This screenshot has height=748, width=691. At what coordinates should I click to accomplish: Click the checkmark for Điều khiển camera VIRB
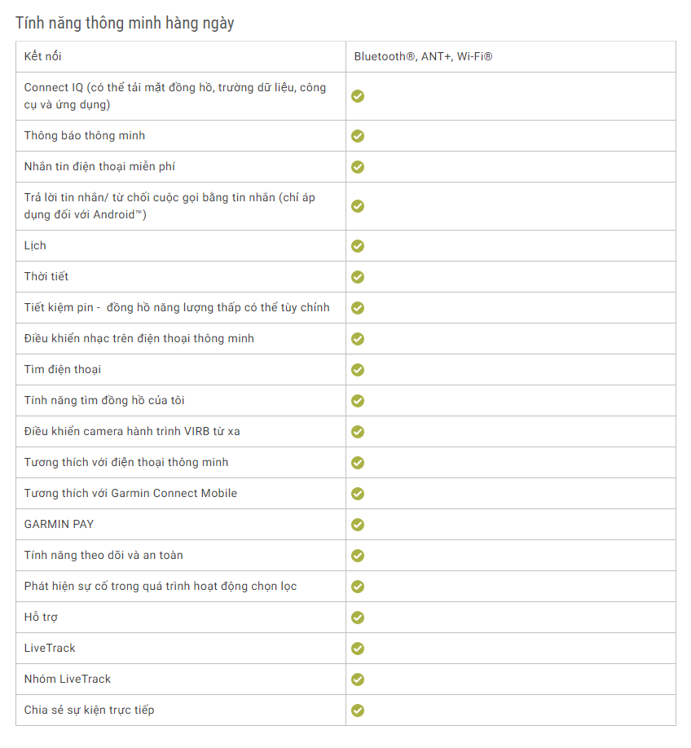(x=358, y=432)
